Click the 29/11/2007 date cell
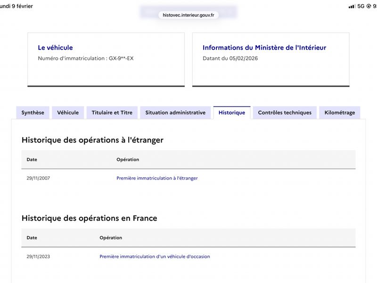This screenshot has width=377, height=283. pyautogui.click(x=38, y=178)
